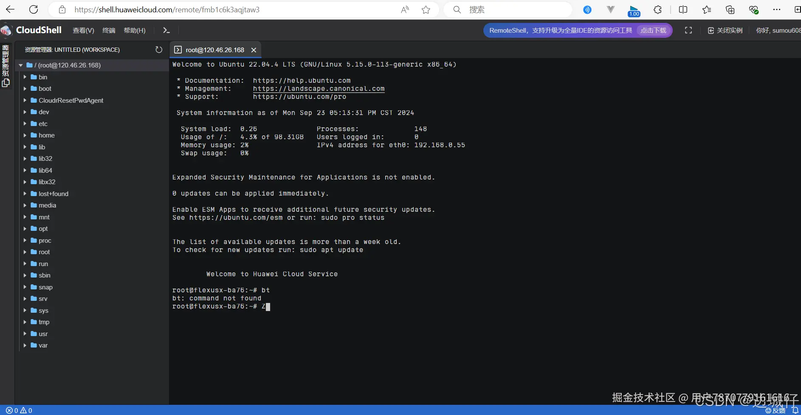Click the extension icon with 1.00 badge
This screenshot has height=415, width=801.
click(x=634, y=11)
